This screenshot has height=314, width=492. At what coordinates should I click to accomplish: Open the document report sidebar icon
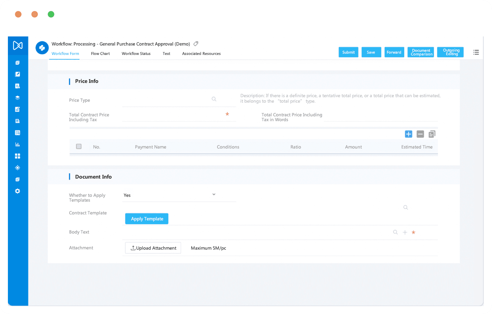tap(18, 121)
